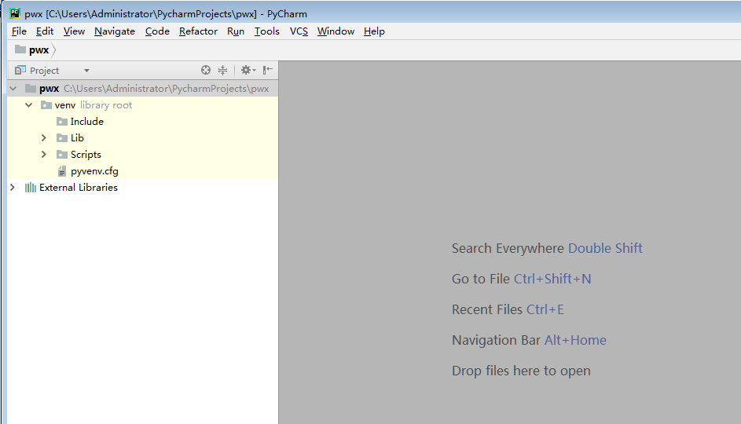Image resolution: width=741 pixels, height=424 pixels.
Task: Click the 'Recent Files Ctrl+E' hint
Action: point(508,309)
